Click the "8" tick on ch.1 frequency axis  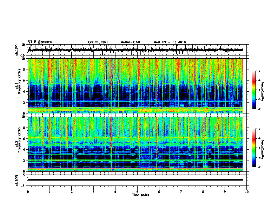[24, 70]
